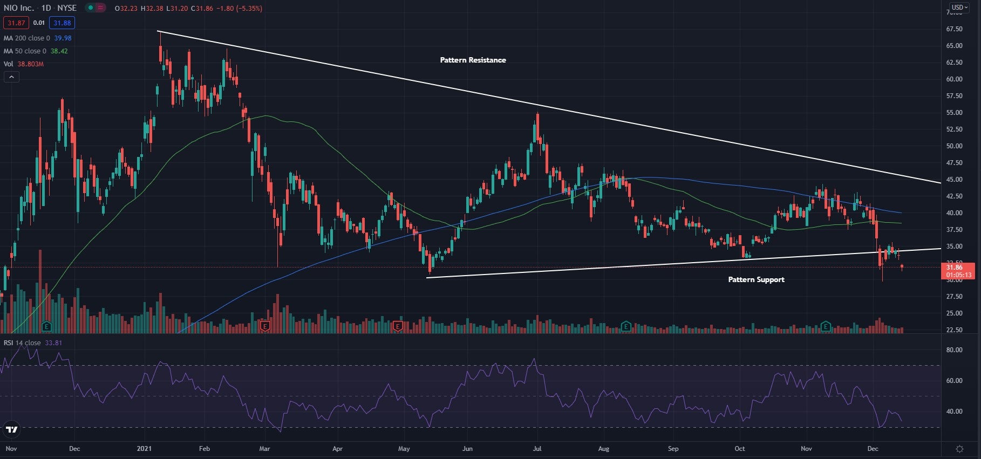Click the 39.98 MA 200 value
The height and width of the screenshot is (459, 981).
(63, 38)
